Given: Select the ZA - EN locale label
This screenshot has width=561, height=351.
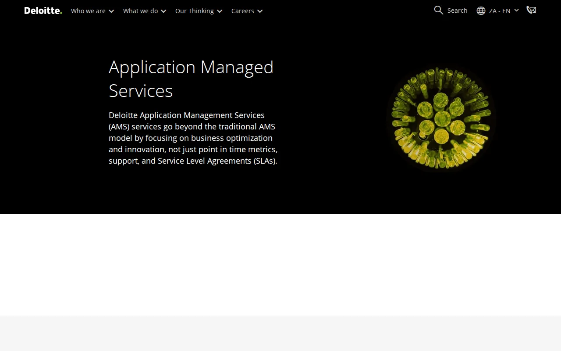Looking at the screenshot, I should [500, 11].
